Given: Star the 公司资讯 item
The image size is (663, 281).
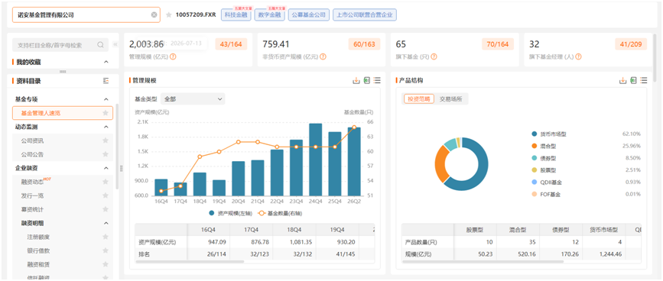Looking at the screenshot, I should 106,140.
